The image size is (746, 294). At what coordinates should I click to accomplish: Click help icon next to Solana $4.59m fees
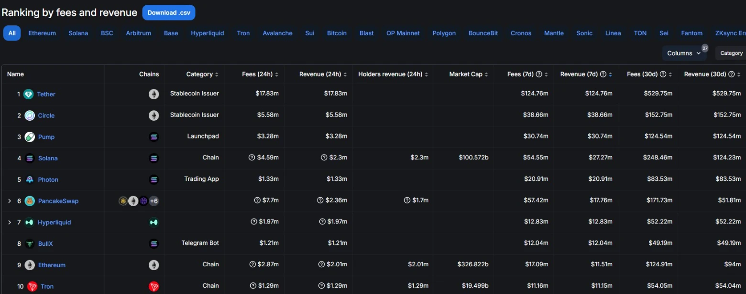point(252,157)
